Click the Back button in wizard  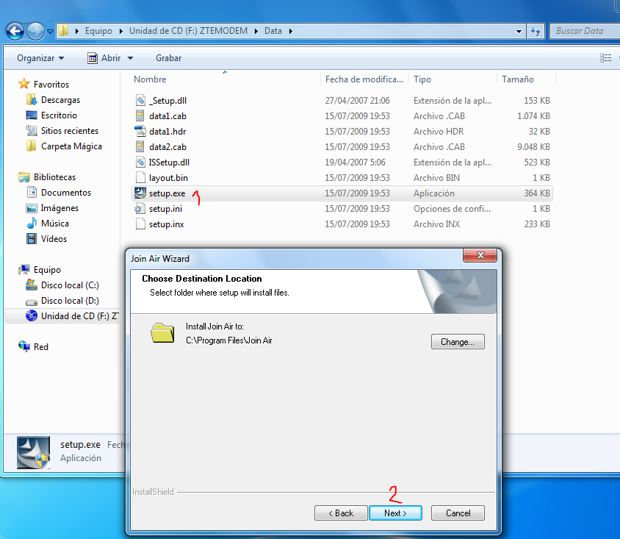coord(341,513)
